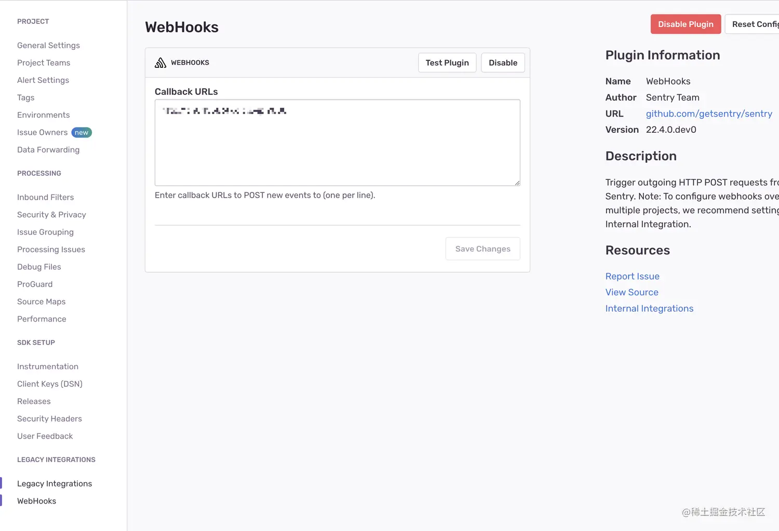779x531 pixels.
Task: Click the Test Plugin button
Action: click(x=447, y=63)
